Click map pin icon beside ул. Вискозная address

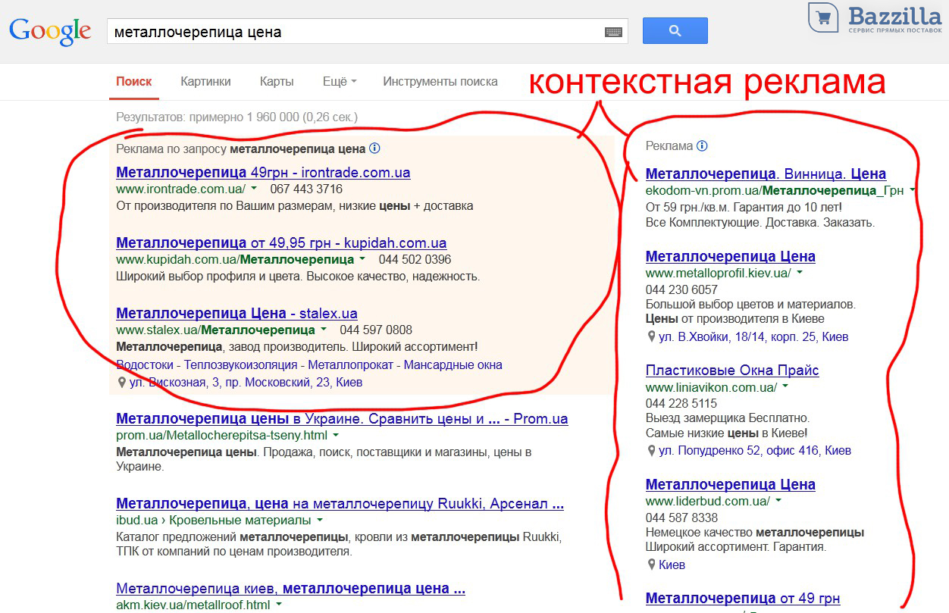pos(121,383)
